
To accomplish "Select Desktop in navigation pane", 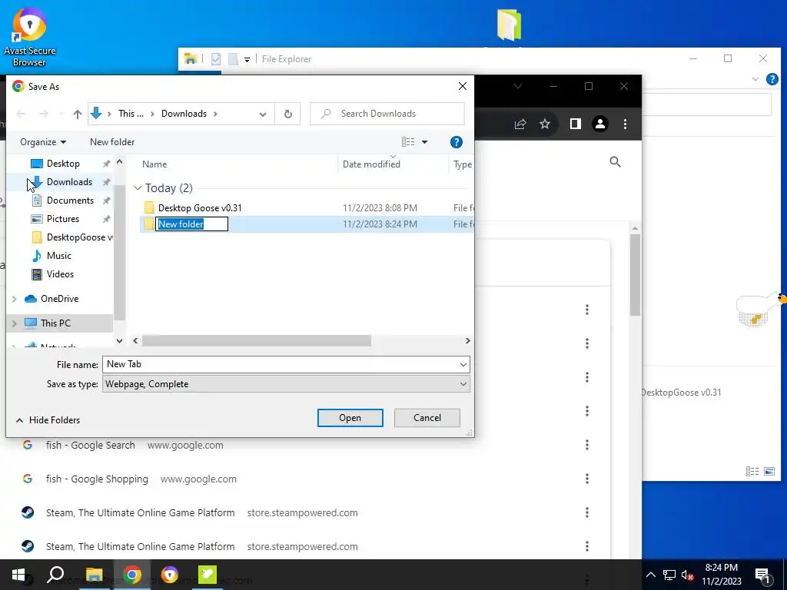I will pos(63,164).
